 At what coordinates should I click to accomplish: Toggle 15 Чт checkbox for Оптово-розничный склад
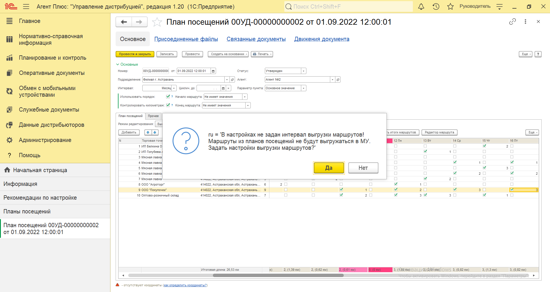point(485,195)
